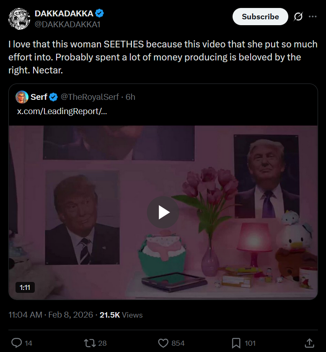326x352 pixels.
Task: Subscribe to DAKKADAKKA
Action: pos(260,17)
